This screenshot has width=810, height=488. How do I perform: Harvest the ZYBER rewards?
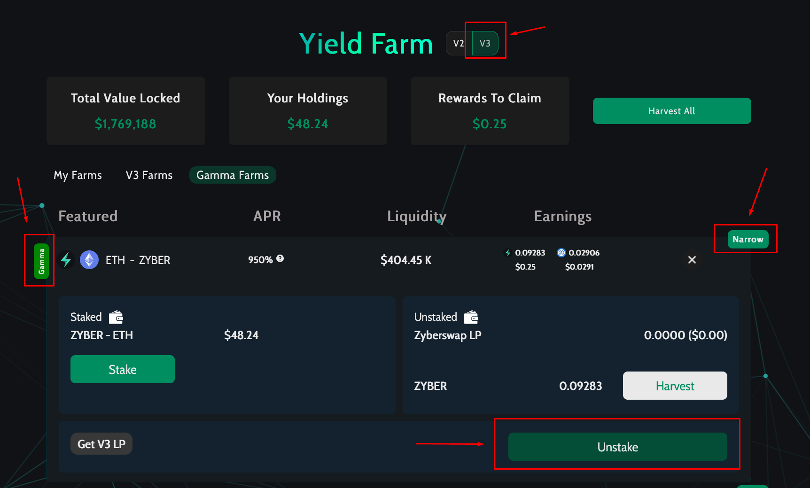pos(675,386)
